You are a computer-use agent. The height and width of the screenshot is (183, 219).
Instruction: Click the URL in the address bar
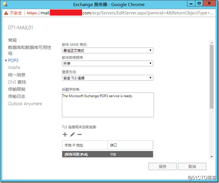pyautogui.click(x=120, y=13)
